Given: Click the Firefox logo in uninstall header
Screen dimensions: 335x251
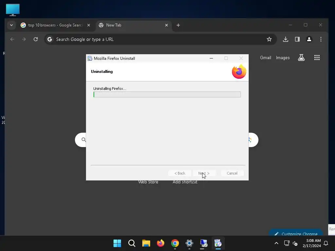Looking at the screenshot, I should point(239,72).
